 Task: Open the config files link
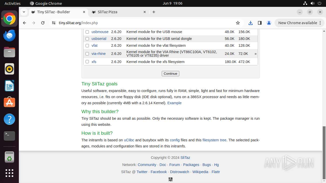coord(175,140)
